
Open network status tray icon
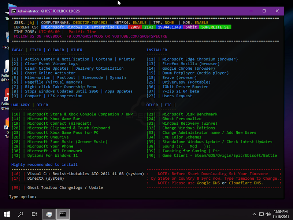(x=261, y=214)
